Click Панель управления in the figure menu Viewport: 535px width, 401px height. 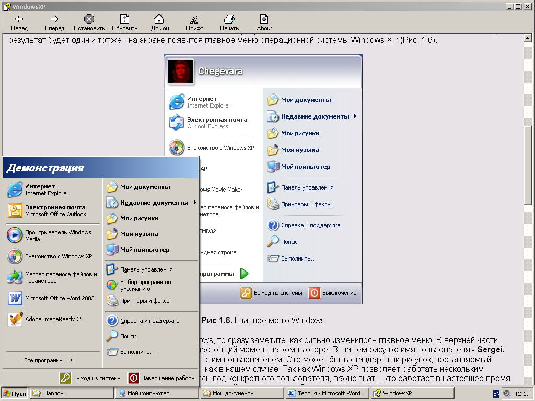(300, 187)
